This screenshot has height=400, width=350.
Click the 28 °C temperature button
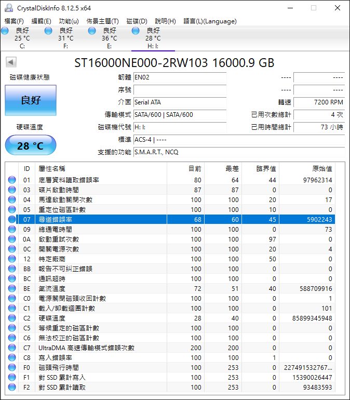tap(31, 145)
